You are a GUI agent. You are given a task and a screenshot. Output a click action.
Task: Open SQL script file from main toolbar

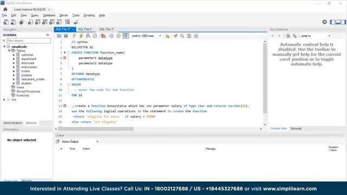coord(14,22)
